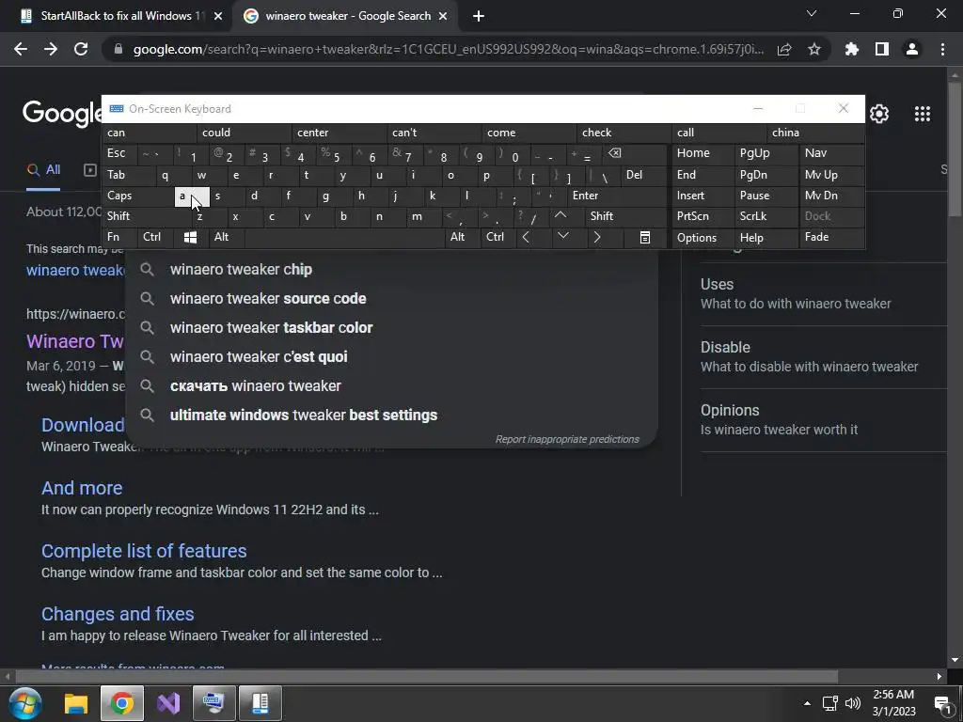Open 'Complete list of features' link
Image resolution: width=963 pixels, height=722 pixels.
pos(144,551)
